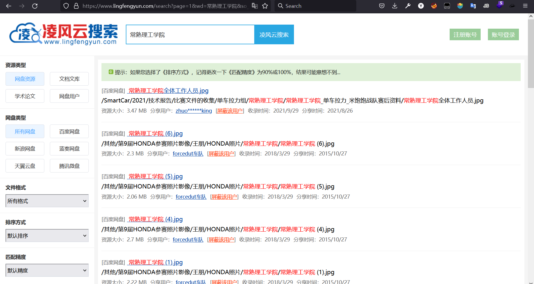Click the 凌风云搜索 search button
The image size is (534, 284).
[274, 34]
